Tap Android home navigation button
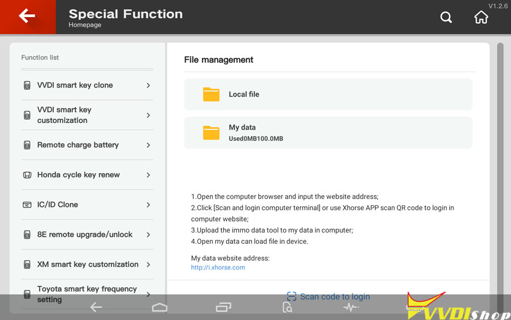The image size is (511, 320). [x=160, y=307]
